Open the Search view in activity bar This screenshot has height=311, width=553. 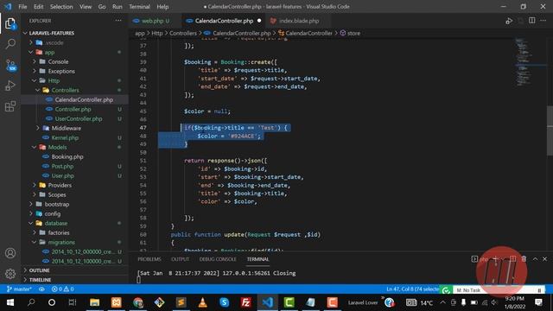10,44
